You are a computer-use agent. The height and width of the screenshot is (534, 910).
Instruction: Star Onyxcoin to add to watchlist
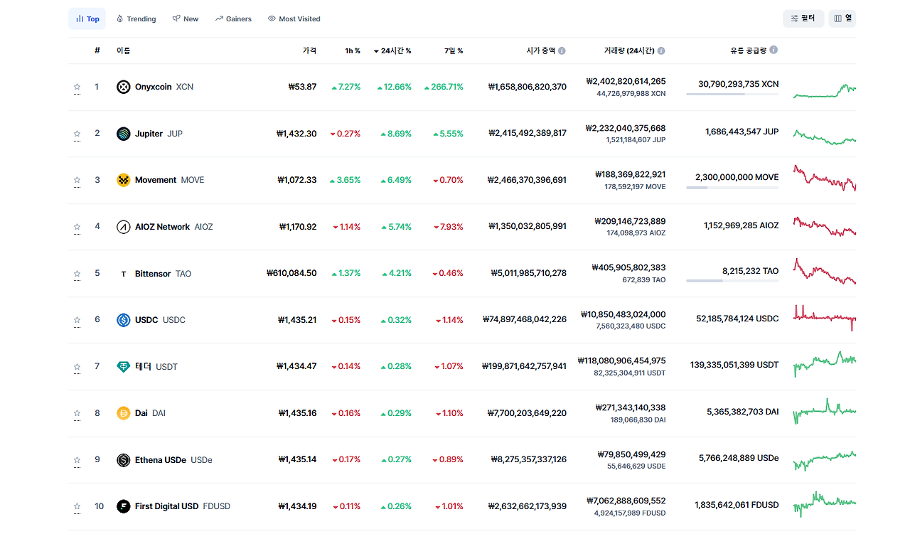pos(77,87)
